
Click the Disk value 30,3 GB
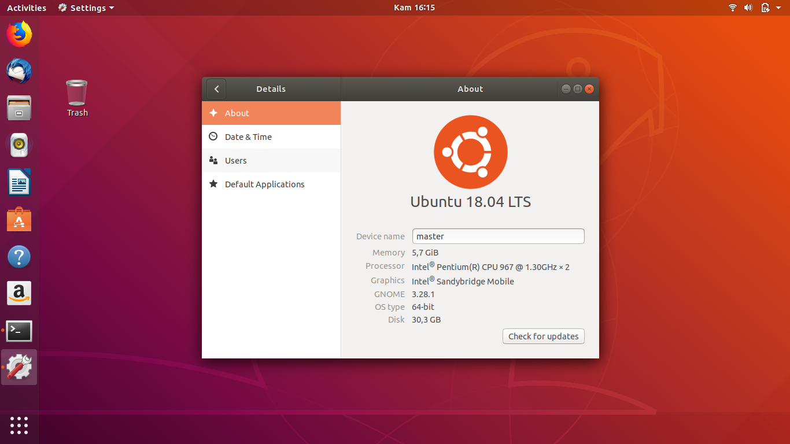tap(426, 320)
